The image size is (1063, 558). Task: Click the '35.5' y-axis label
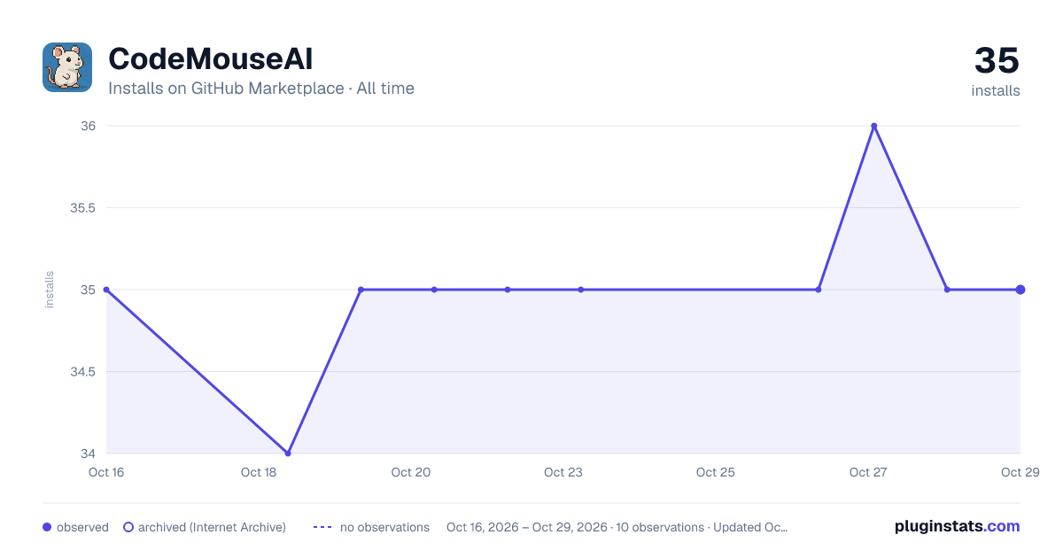click(83, 208)
